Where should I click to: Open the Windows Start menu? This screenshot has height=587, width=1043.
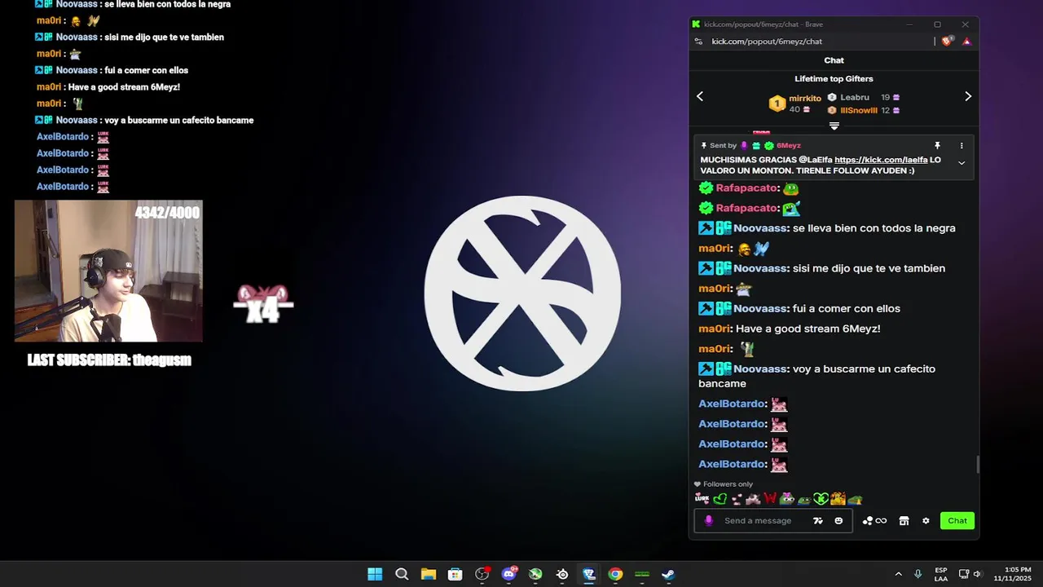point(375,574)
